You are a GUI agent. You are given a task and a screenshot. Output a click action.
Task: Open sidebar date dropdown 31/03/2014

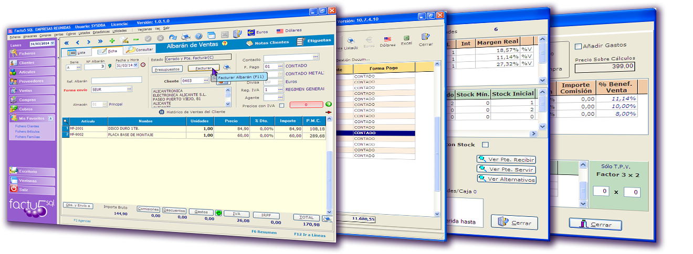point(52,43)
